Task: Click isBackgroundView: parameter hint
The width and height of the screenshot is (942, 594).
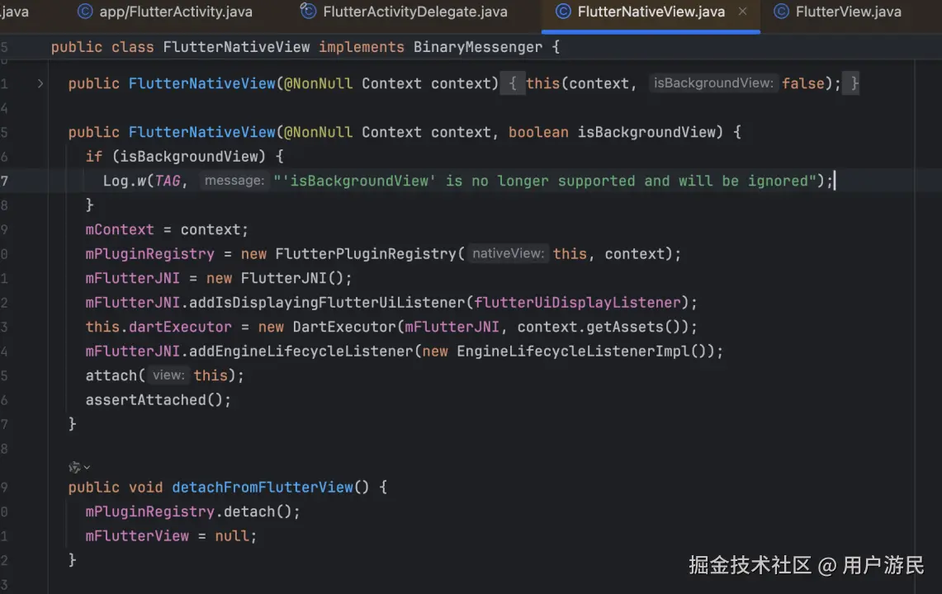Action: (713, 82)
